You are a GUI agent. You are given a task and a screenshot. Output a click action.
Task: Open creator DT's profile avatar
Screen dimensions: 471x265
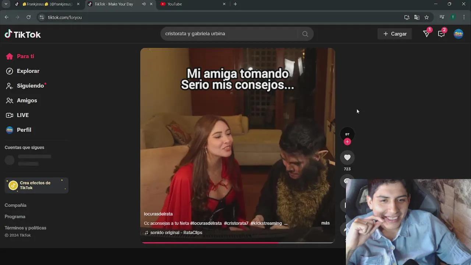coord(347,134)
